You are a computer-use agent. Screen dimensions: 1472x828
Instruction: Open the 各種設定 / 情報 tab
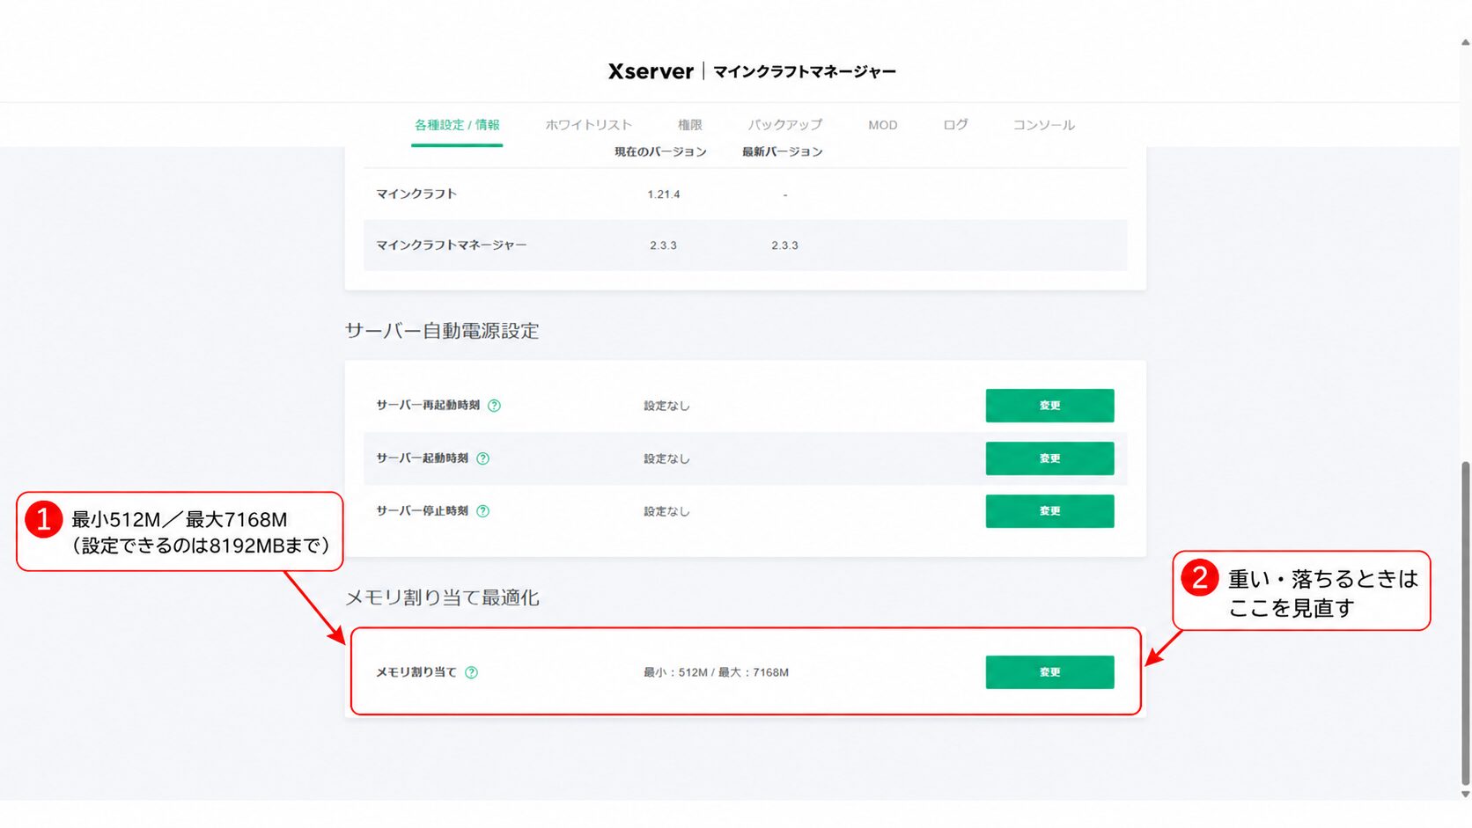click(x=457, y=125)
